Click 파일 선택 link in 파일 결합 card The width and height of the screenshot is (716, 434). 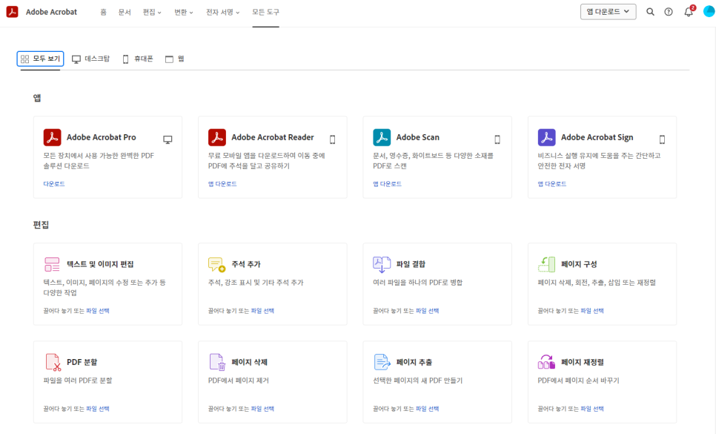pyautogui.click(x=428, y=311)
